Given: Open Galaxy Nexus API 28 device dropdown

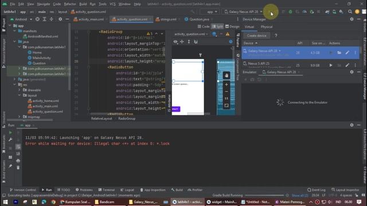Looking at the screenshot, I should pos(243,11).
